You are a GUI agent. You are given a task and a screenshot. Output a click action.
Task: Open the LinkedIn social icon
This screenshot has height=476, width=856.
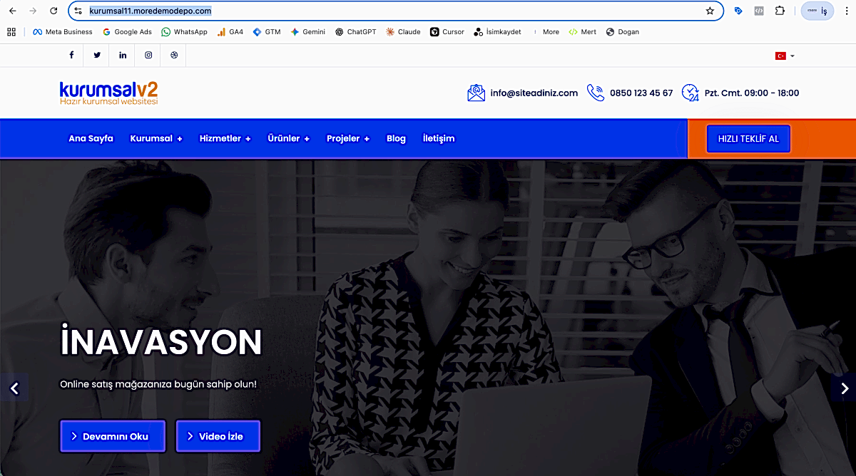(123, 56)
